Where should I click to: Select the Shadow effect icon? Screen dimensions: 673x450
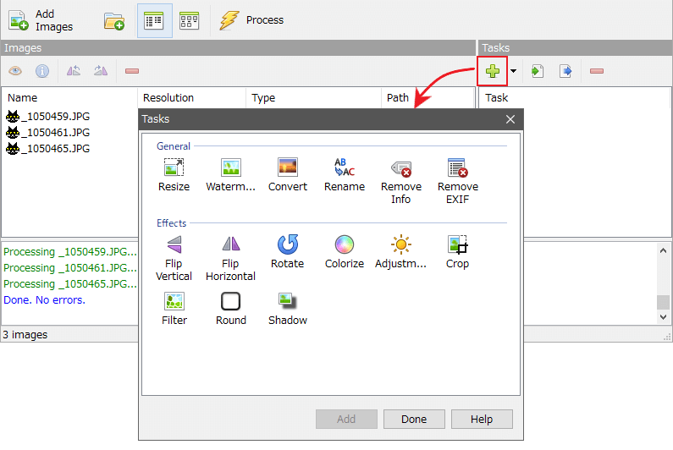287,302
